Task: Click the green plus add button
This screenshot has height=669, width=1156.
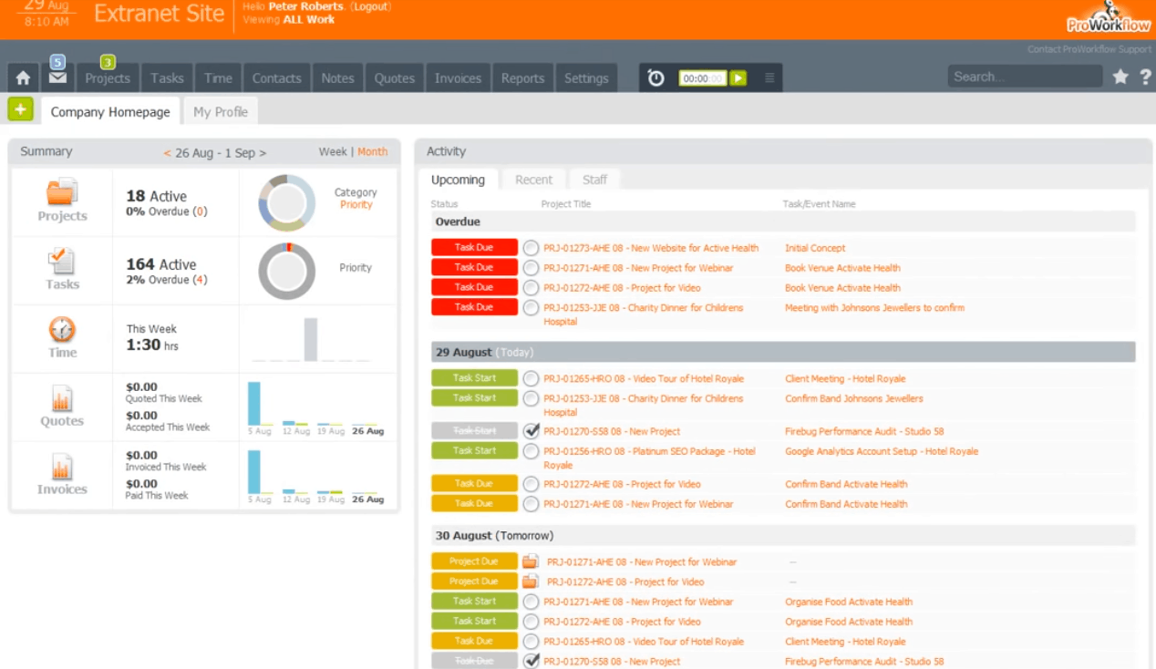Action: tap(20, 109)
